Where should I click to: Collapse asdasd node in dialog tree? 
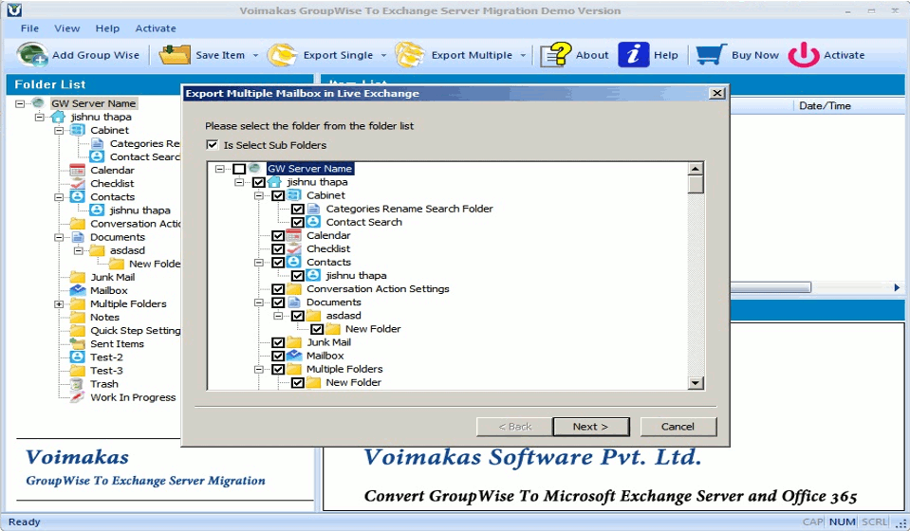pyautogui.click(x=278, y=316)
